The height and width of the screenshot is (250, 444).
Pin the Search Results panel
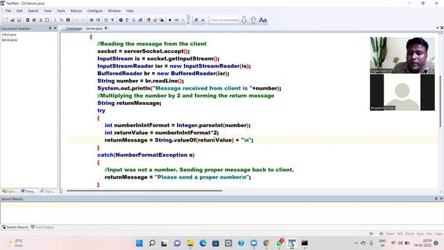pyautogui.click(x=436, y=199)
